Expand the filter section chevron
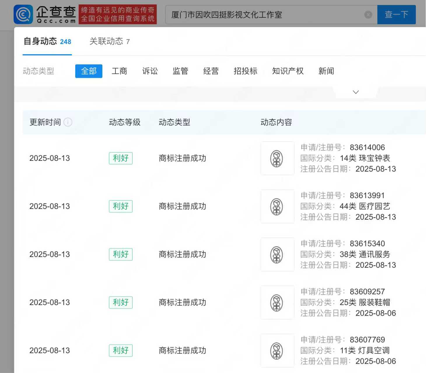This screenshot has height=373, width=426. pyautogui.click(x=356, y=92)
